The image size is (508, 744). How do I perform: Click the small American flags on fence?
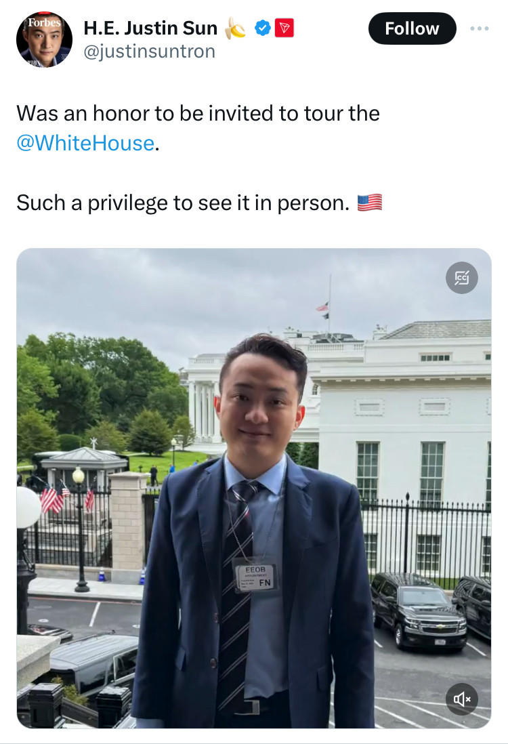click(65, 499)
